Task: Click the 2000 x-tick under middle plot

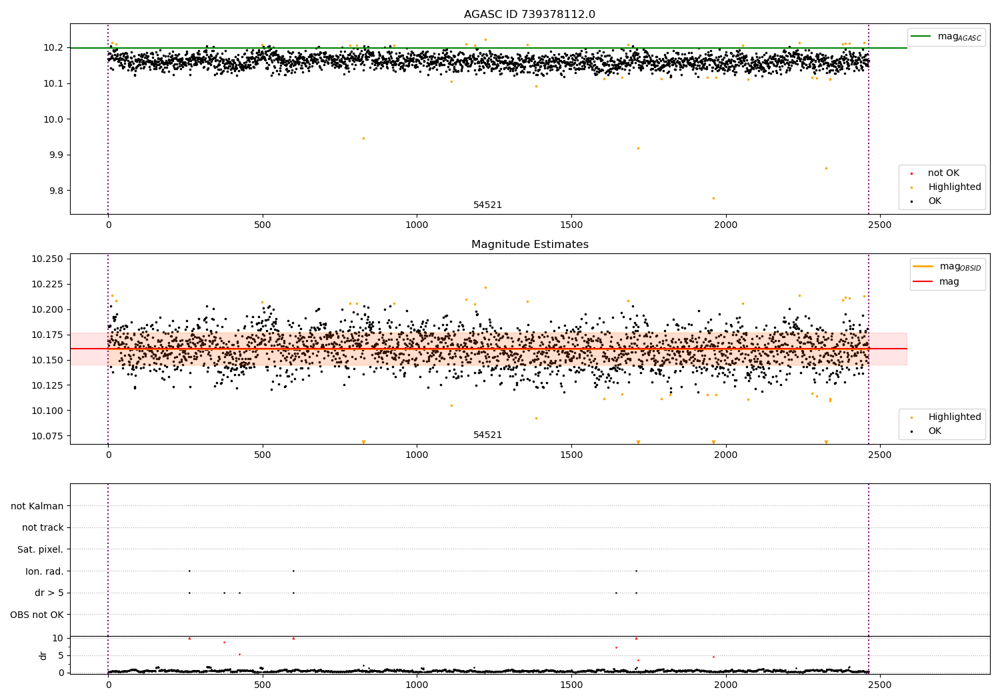Action: point(725,455)
